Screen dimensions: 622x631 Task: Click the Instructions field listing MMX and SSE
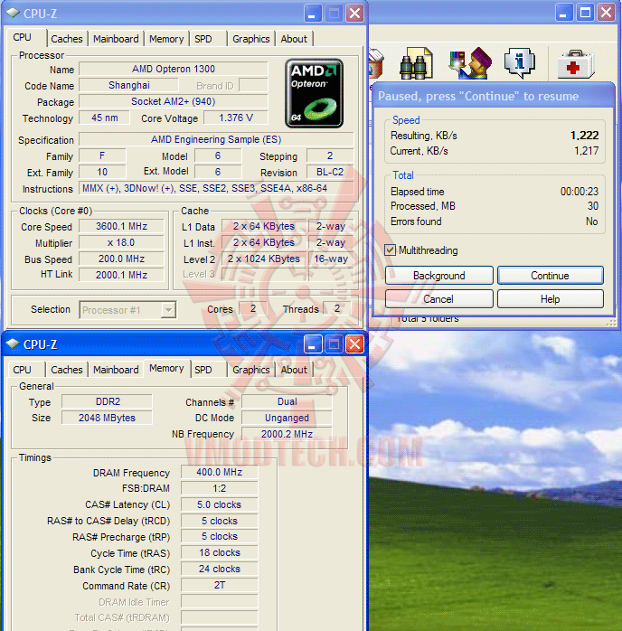[x=216, y=188]
